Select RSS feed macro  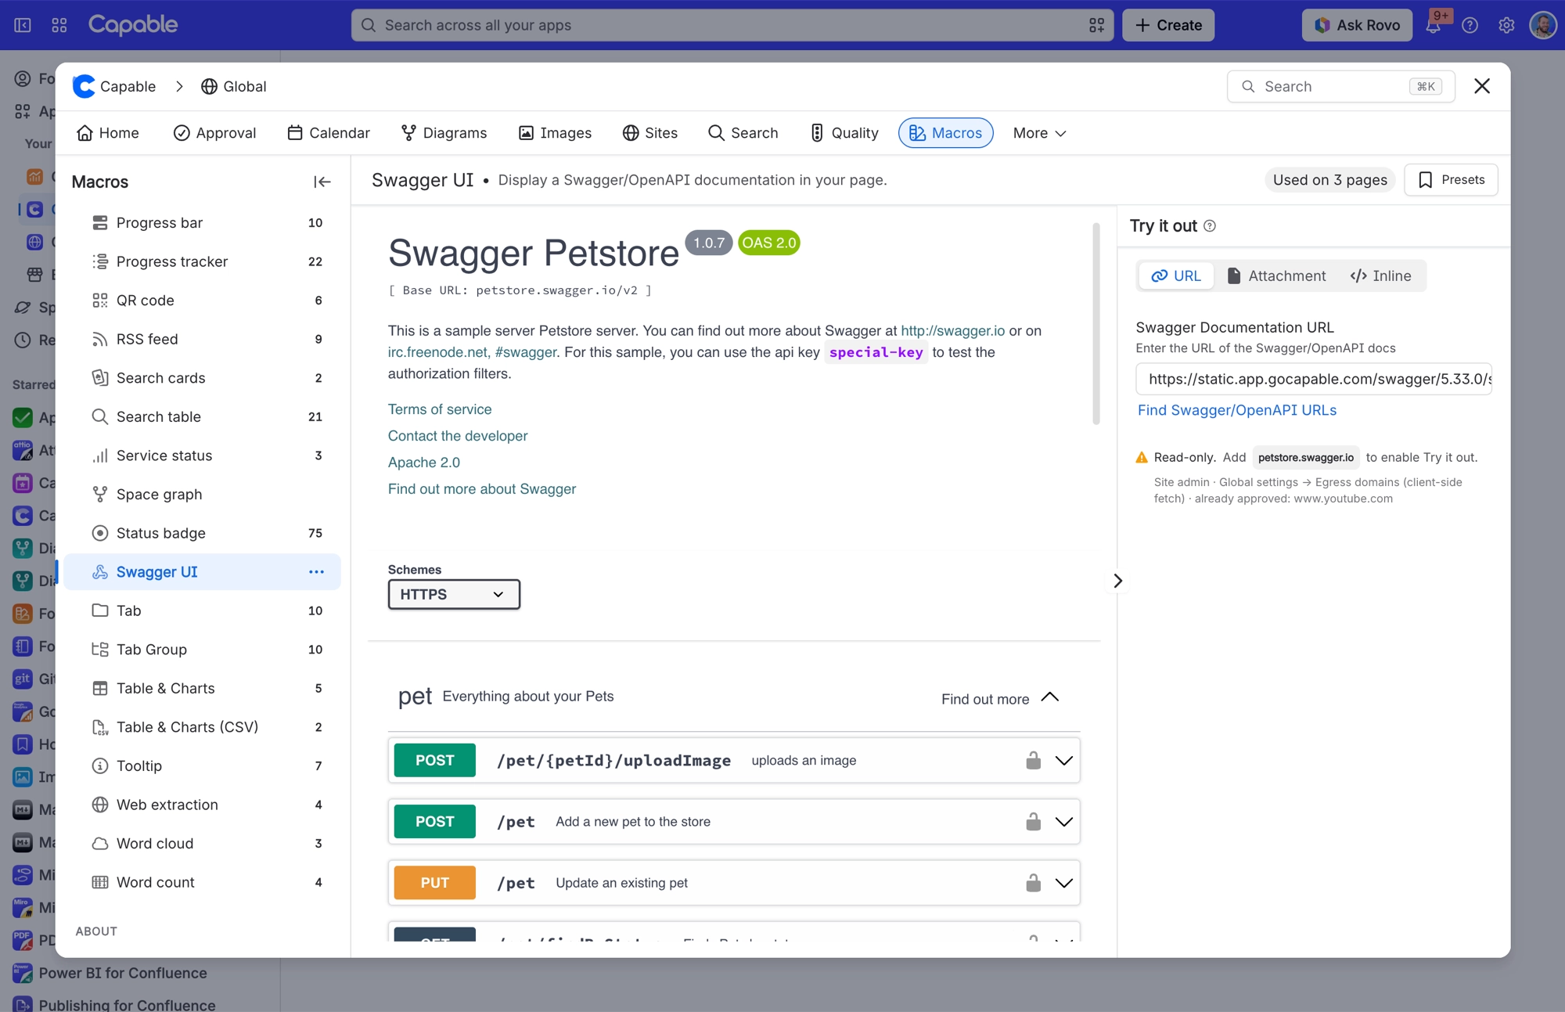click(203, 339)
